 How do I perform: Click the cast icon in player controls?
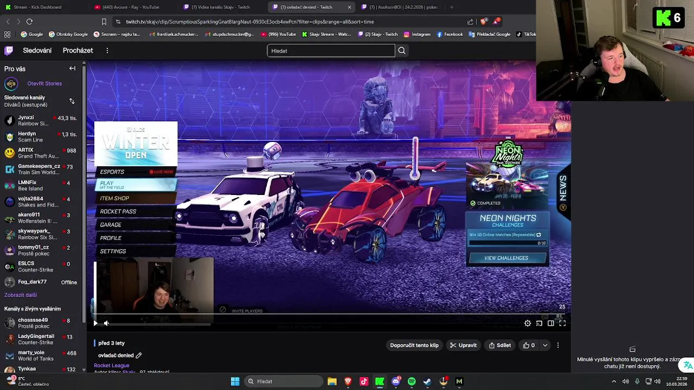[x=539, y=323]
